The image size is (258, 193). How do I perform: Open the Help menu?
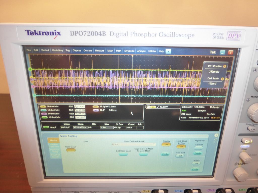click(162, 51)
